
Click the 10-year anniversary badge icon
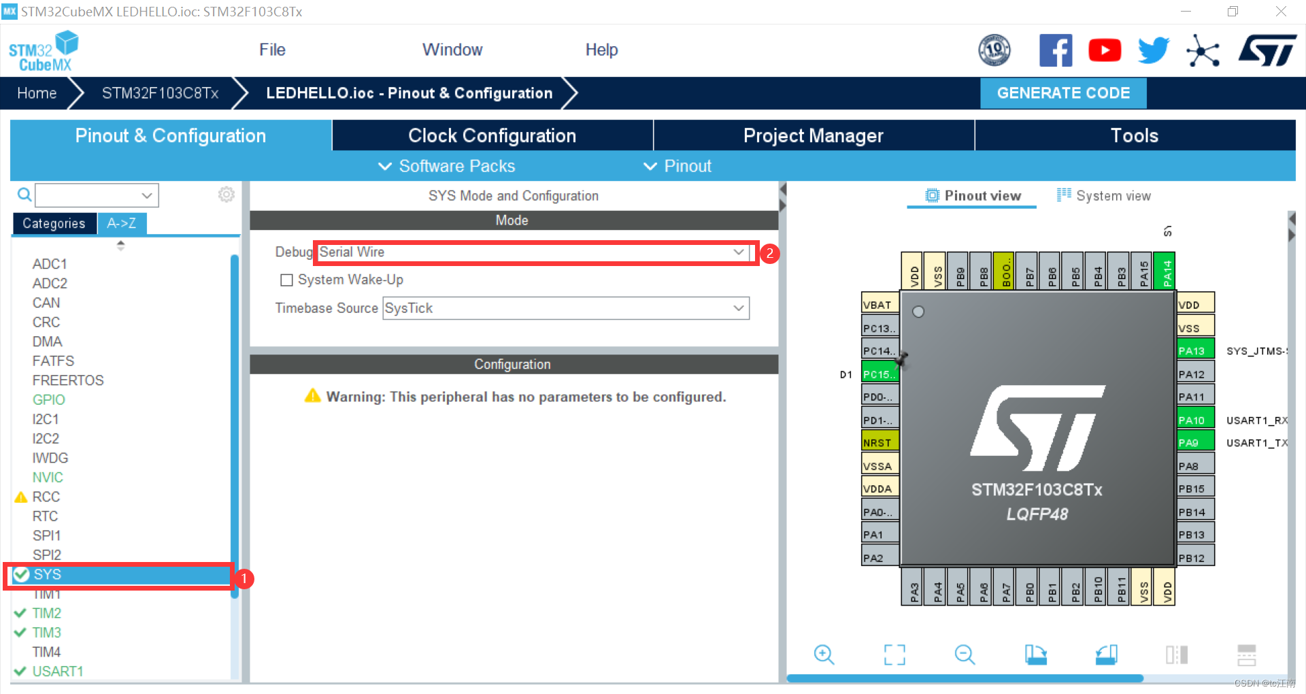coord(994,50)
